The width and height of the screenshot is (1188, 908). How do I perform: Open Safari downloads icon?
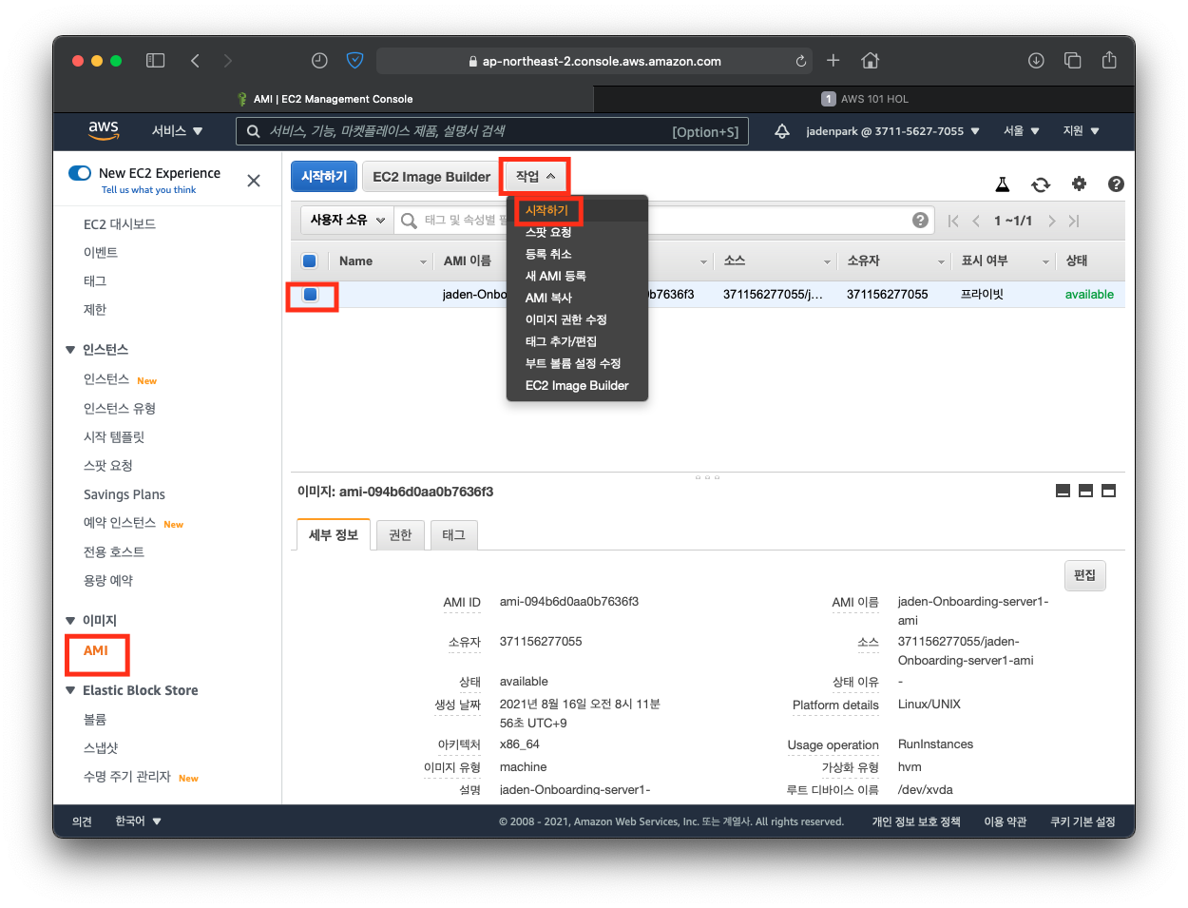tap(1036, 61)
